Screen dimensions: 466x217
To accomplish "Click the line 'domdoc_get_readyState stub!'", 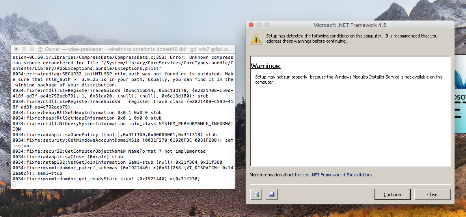I will [106, 179].
